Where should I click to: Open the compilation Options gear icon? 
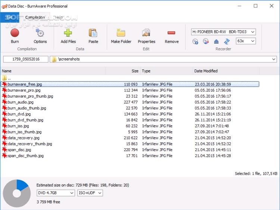tap(40, 33)
